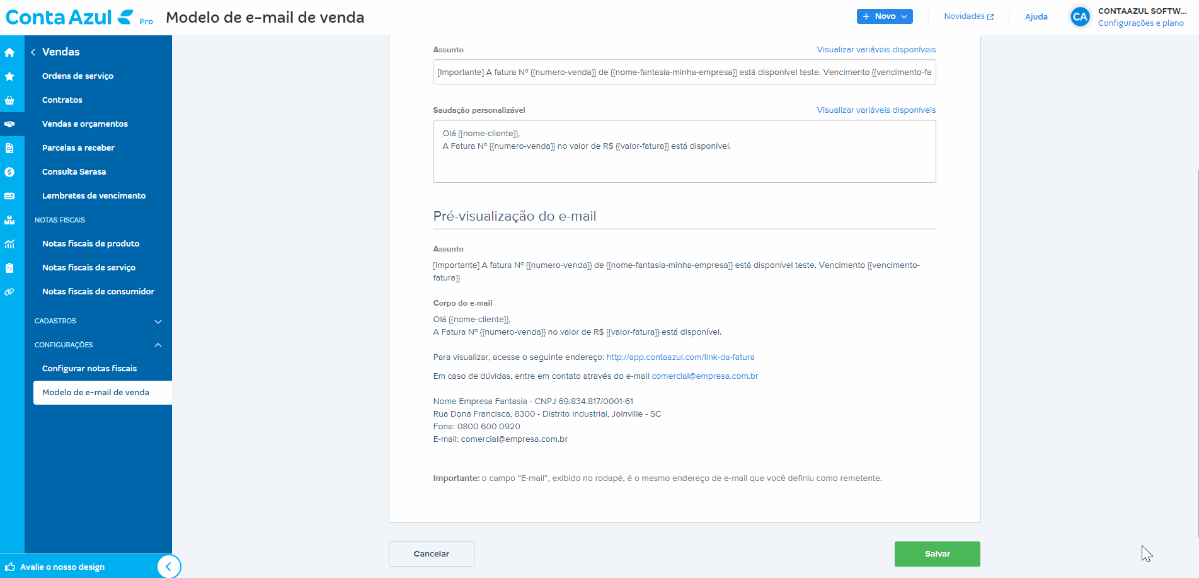Image resolution: width=1199 pixels, height=578 pixels.
Task: Click the CA account avatar
Action: click(1080, 17)
